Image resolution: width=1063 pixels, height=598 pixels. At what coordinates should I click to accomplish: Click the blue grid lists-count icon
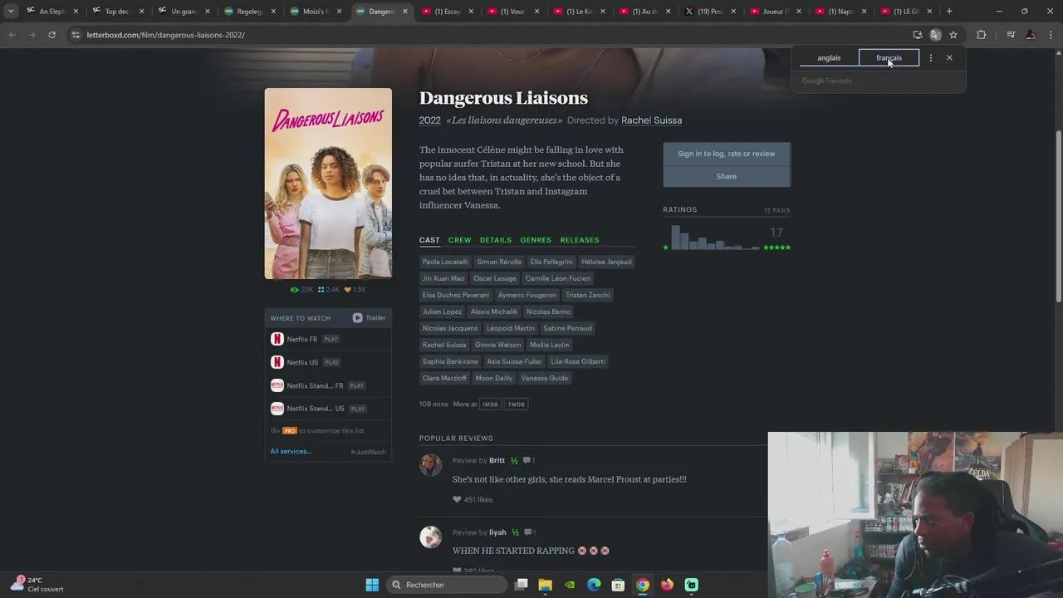click(x=321, y=290)
